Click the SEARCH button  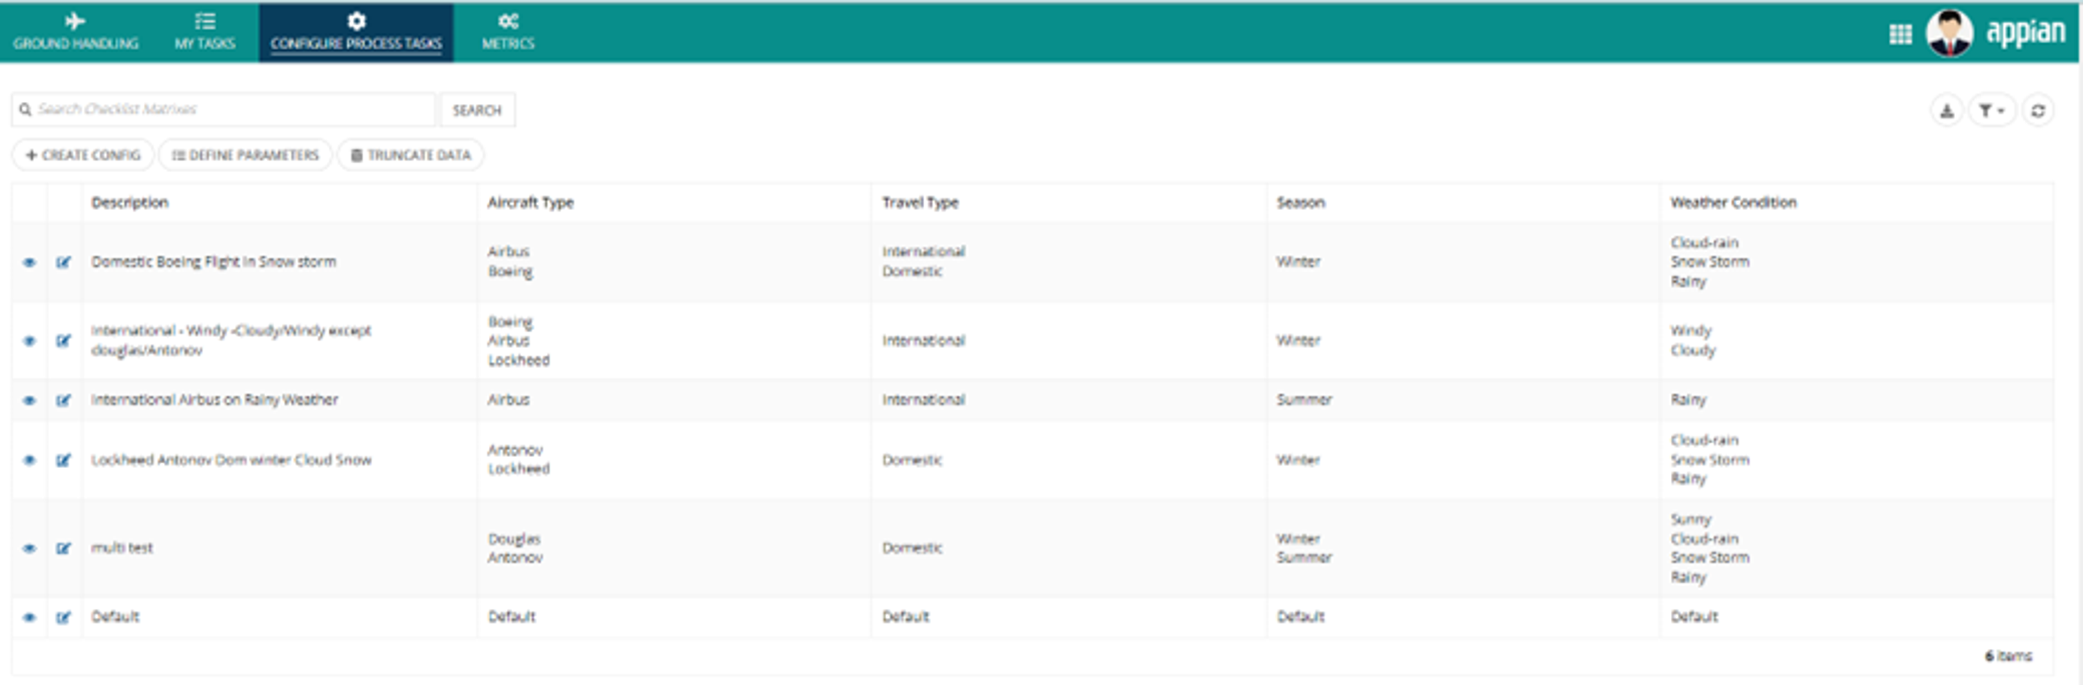(477, 110)
